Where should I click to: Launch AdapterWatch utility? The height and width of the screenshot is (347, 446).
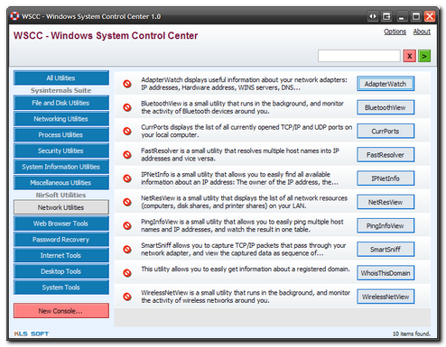pos(386,84)
